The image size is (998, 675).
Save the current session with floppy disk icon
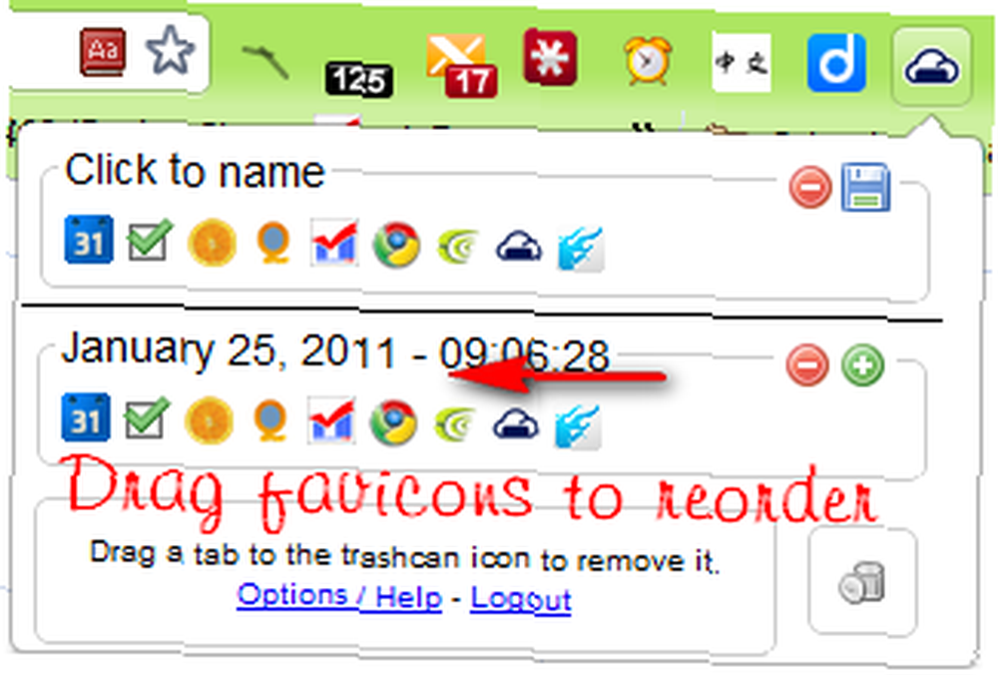click(865, 187)
